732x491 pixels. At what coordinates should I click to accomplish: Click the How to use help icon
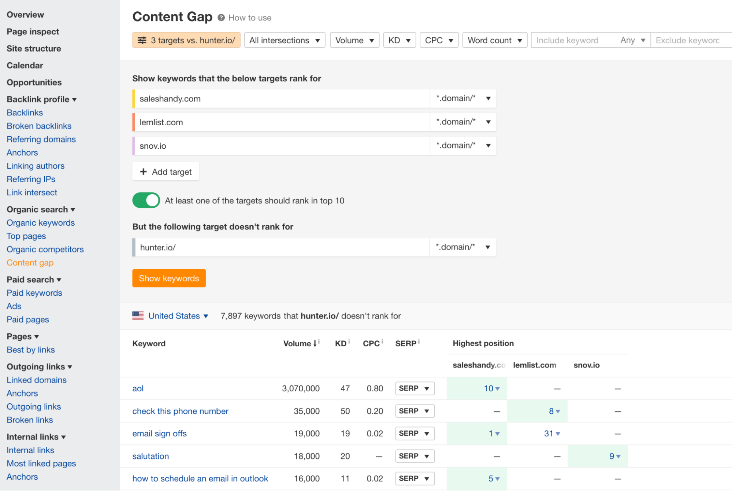tap(221, 18)
